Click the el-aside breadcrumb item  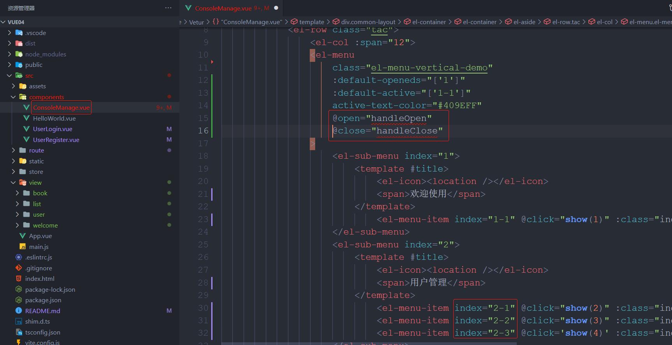tap(520, 22)
